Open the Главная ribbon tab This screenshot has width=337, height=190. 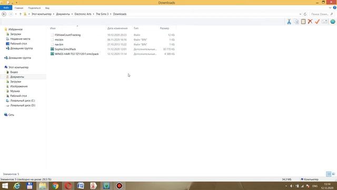19,8
